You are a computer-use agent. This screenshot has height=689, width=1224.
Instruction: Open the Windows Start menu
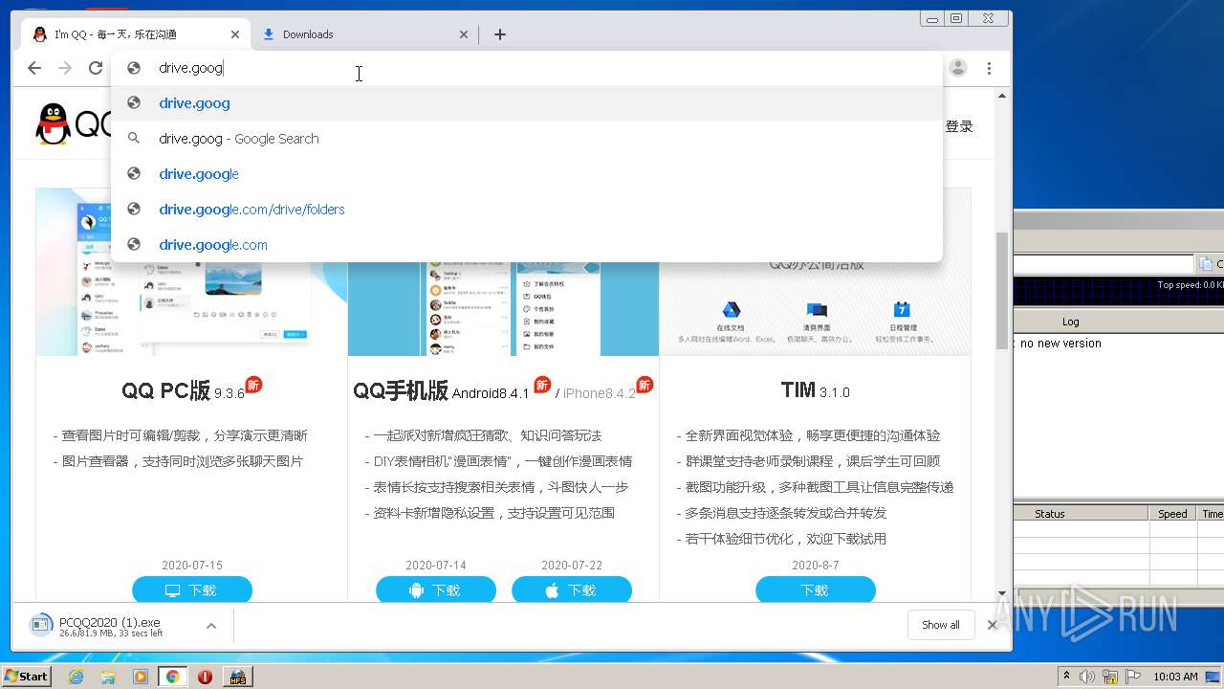(x=27, y=677)
